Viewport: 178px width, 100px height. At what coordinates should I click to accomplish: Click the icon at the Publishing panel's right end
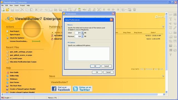tap(163, 26)
